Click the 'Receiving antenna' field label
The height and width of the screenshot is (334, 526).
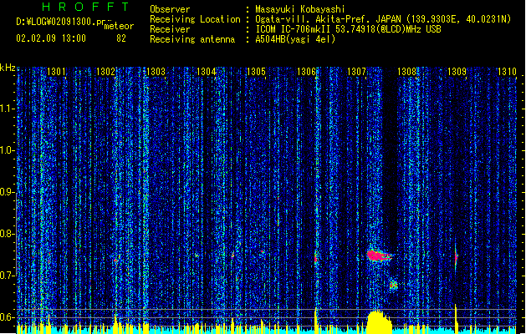[192, 39]
